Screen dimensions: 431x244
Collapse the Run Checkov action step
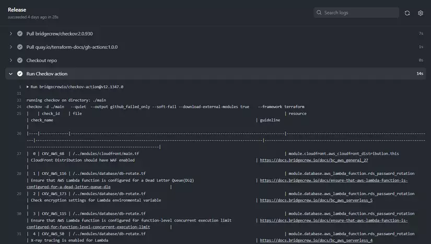click(x=10, y=74)
